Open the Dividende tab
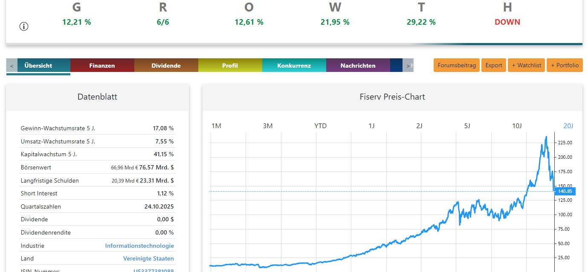This screenshot has height=272, width=588. 166,66
